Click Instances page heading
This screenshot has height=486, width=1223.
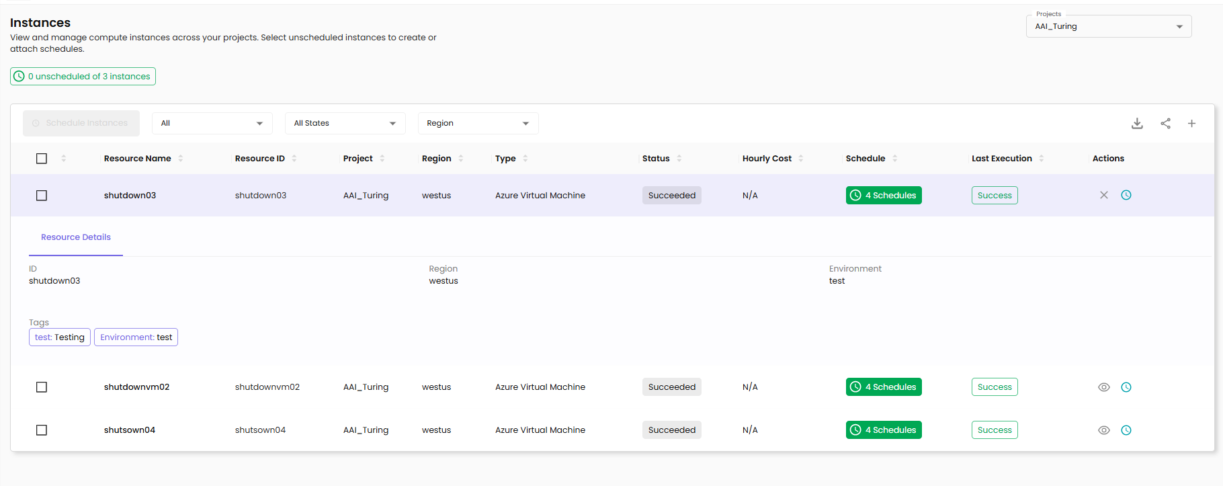click(40, 23)
